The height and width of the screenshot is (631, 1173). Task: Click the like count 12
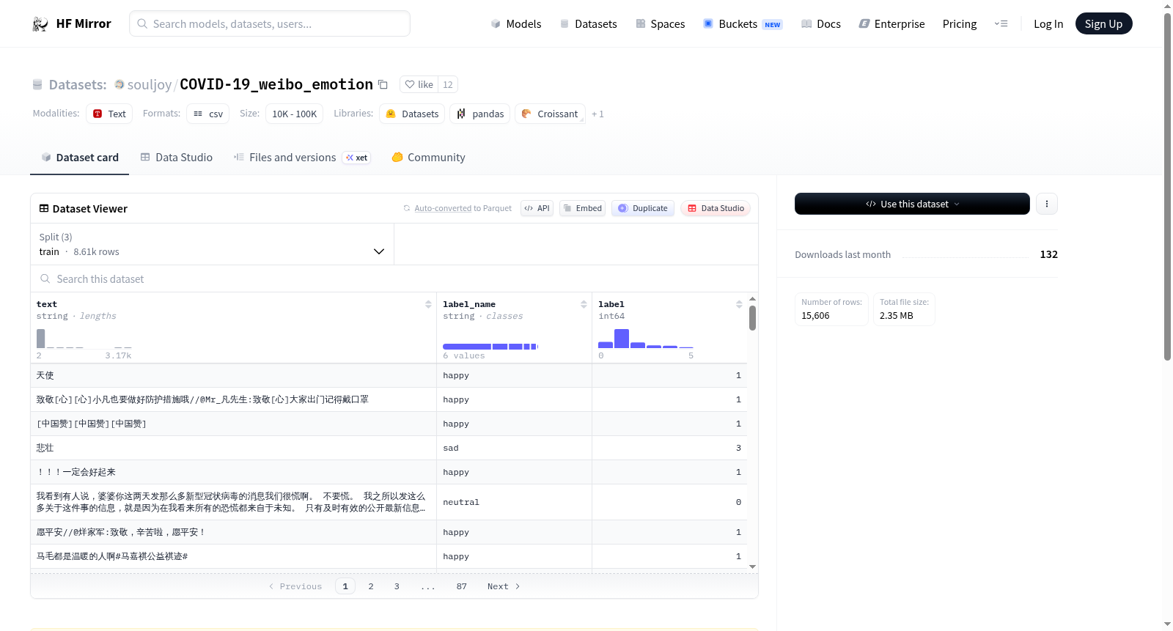coord(448,84)
